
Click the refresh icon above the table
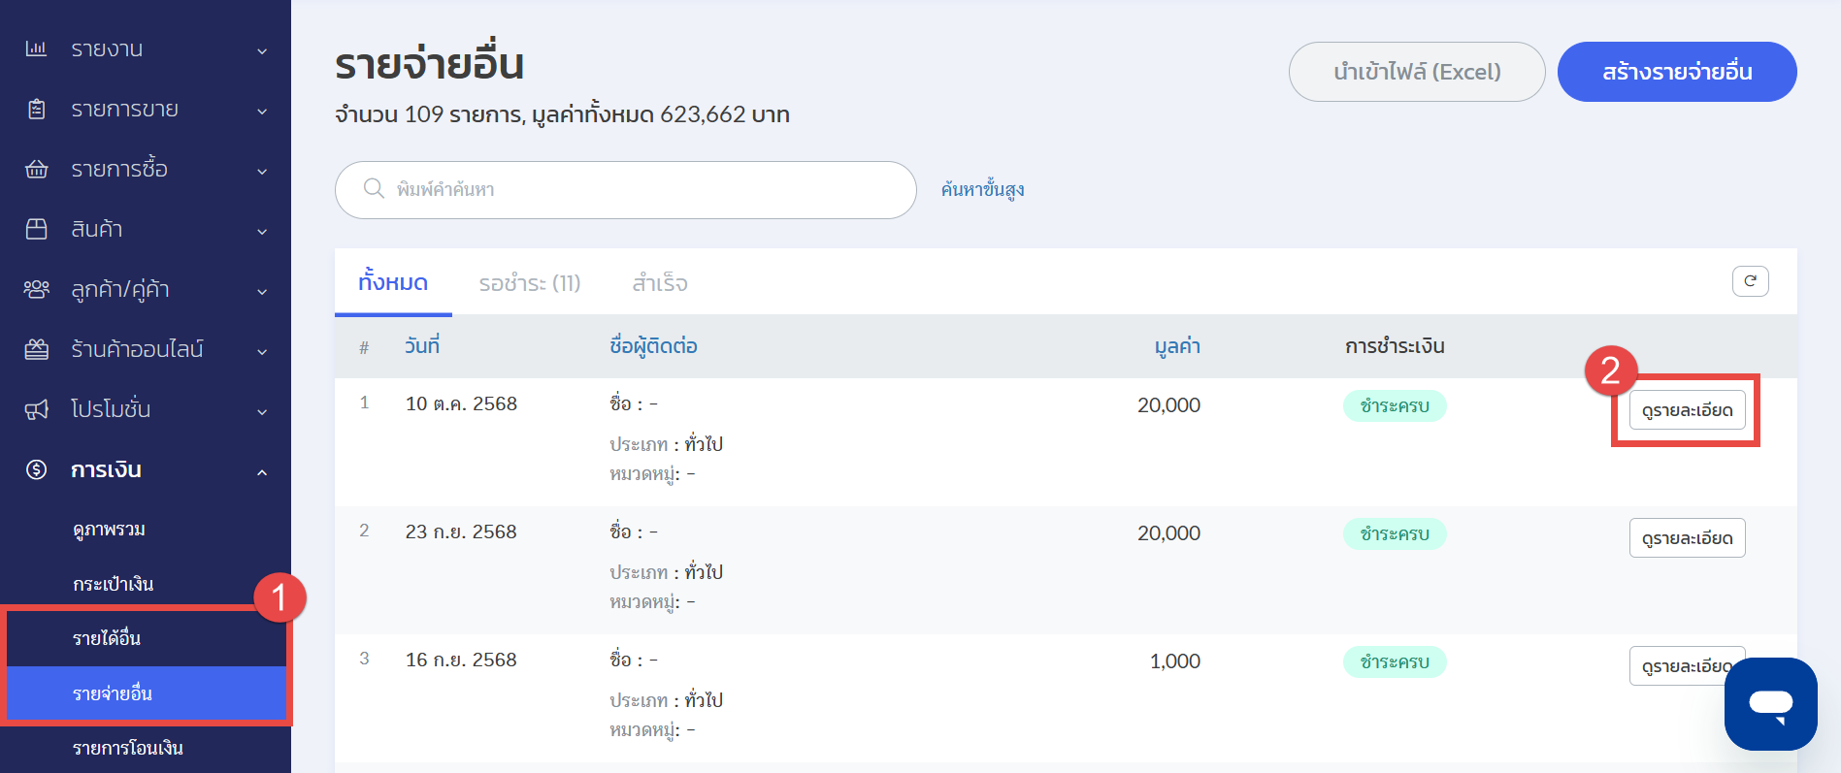pyautogui.click(x=1750, y=281)
